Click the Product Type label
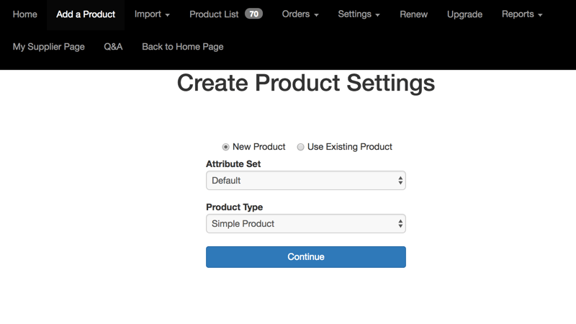576x324 pixels. (234, 207)
